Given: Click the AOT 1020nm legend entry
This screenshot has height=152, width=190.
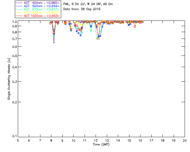Looking at the screenshot, I should point(37,16).
